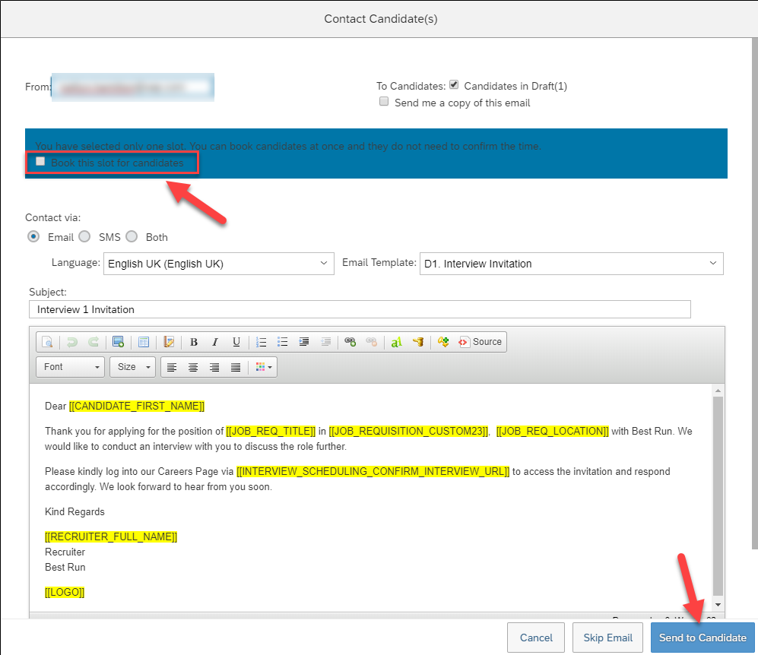
Task: Decrease indent of the paragraph
Action: point(325,342)
